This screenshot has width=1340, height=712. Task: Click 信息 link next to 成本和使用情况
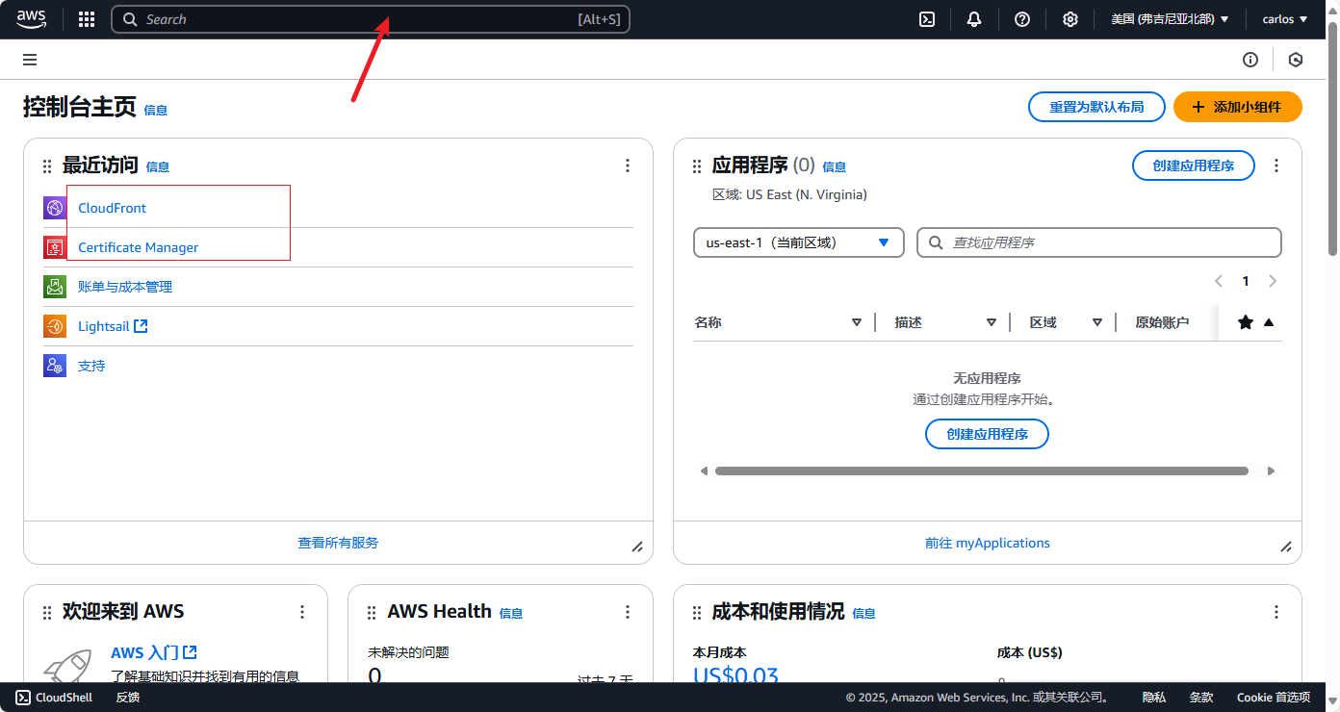[864, 614]
